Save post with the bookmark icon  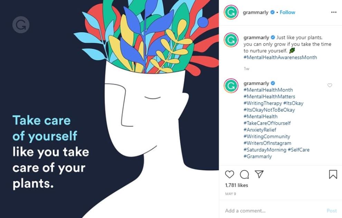click(333, 174)
